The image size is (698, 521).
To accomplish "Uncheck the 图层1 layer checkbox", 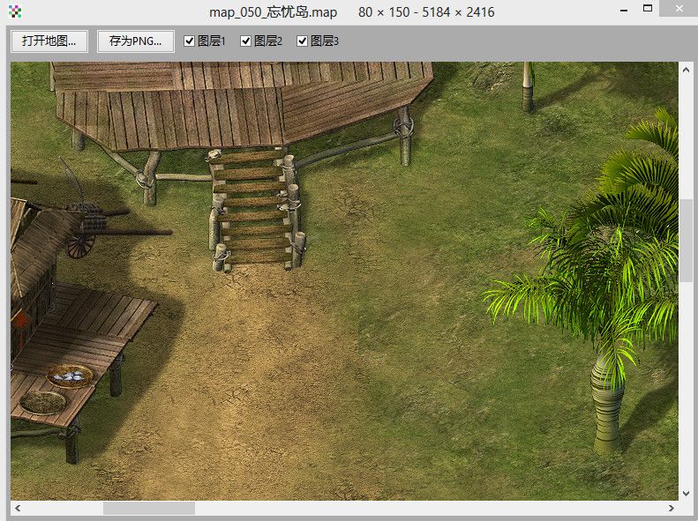I will pyautogui.click(x=189, y=41).
